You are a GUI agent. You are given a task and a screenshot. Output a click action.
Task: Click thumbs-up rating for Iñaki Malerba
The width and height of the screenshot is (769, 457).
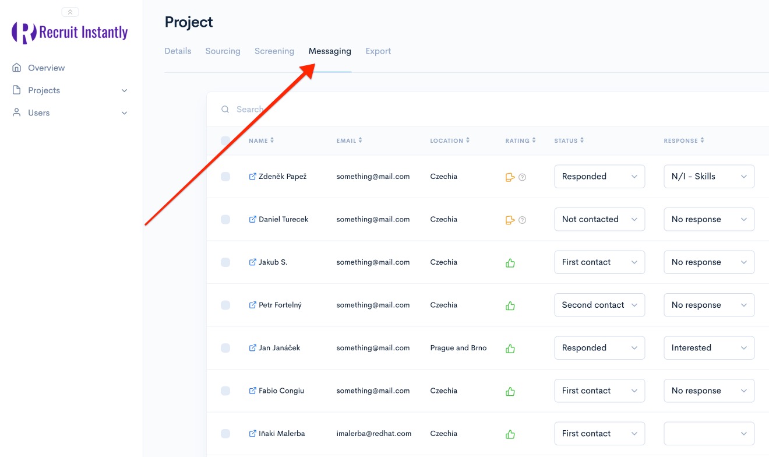click(x=510, y=434)
